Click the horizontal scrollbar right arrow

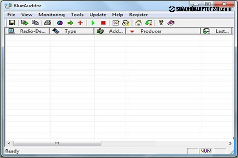[x=230, y=143]
